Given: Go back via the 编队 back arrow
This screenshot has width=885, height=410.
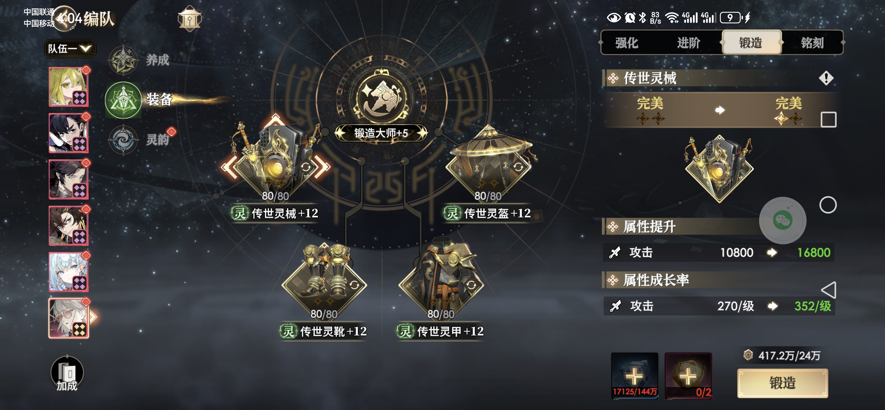Looking at the screenshot, I should tap(63, 18).
